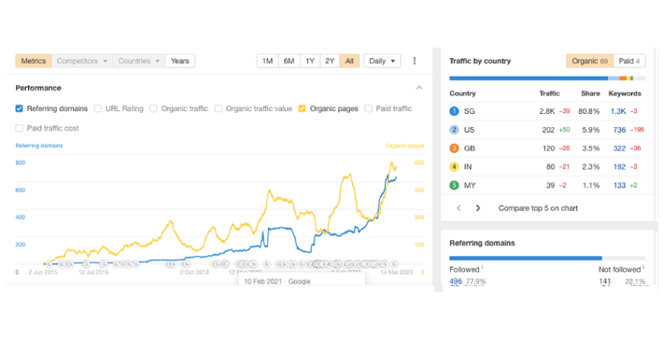The width and height of the screenshot is (664, 352).
Task: Uncheck the Referring domains checkbox
Action: [x=19, y=109]
